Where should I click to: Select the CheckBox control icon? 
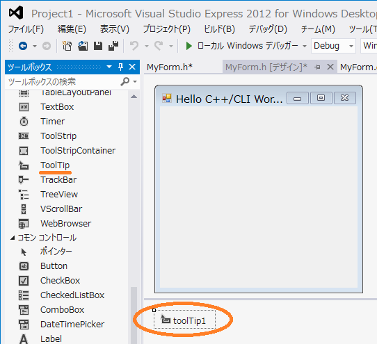point(24,281)
